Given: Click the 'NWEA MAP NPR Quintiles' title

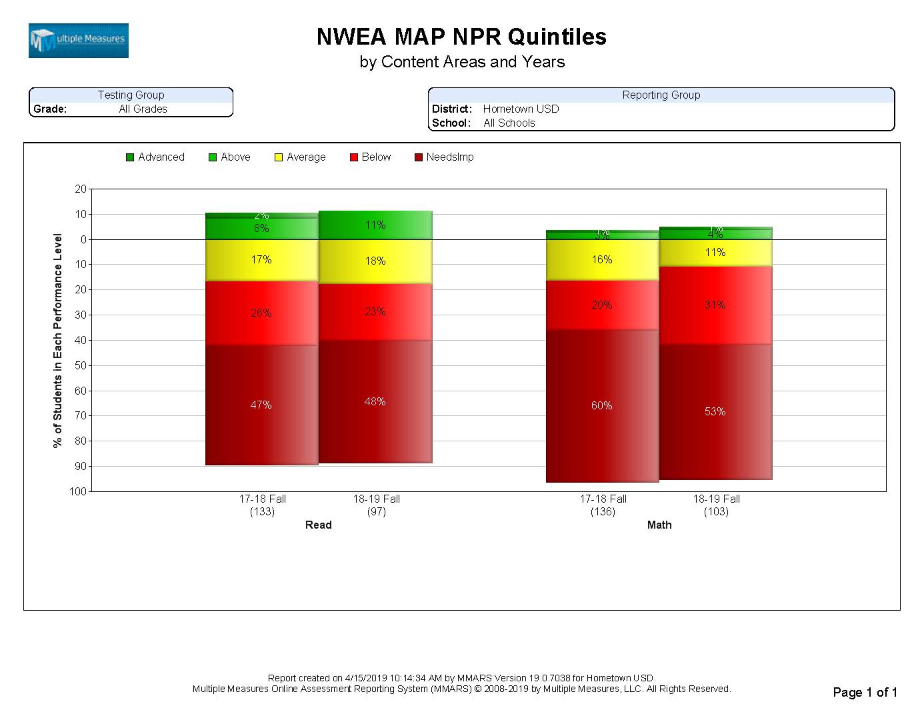Looking at the screenshot, I should (x=462, y=37).
